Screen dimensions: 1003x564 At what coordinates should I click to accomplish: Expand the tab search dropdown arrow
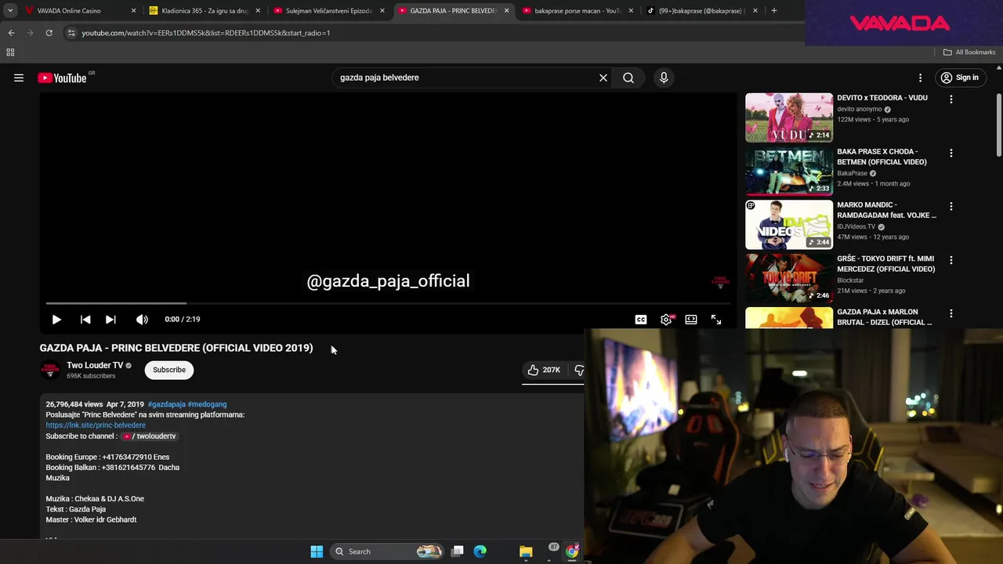[10, 11]
